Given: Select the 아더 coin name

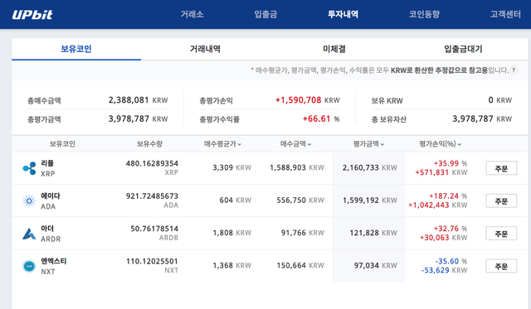Looking at the screenshot, I should pyautogui.click(x=47, y=229).
